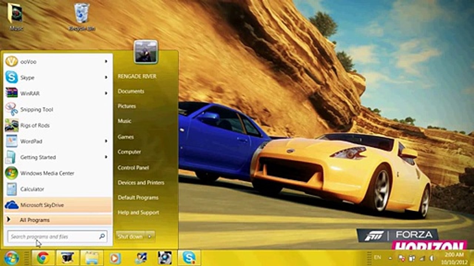Expand the WinRAR jump list arrow
This screenshot has height=266, width=474.
(106, 93)
